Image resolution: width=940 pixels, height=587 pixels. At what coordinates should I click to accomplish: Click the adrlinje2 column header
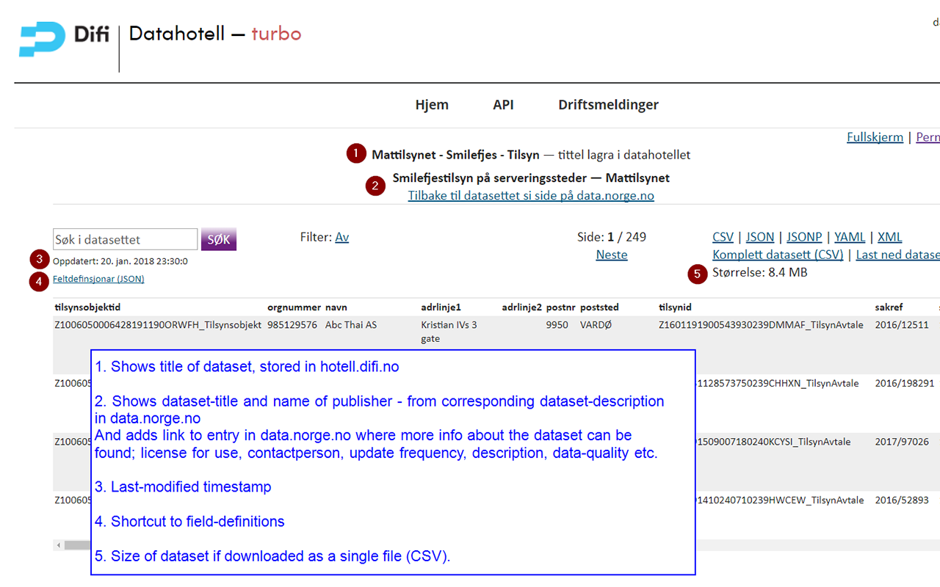click(x=522, y=307)
